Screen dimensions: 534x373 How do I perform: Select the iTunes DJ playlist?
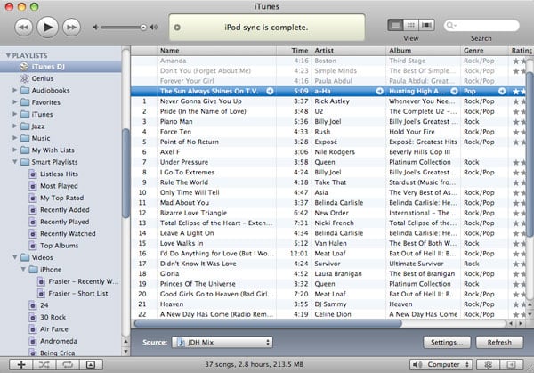(x=61, y=67)
